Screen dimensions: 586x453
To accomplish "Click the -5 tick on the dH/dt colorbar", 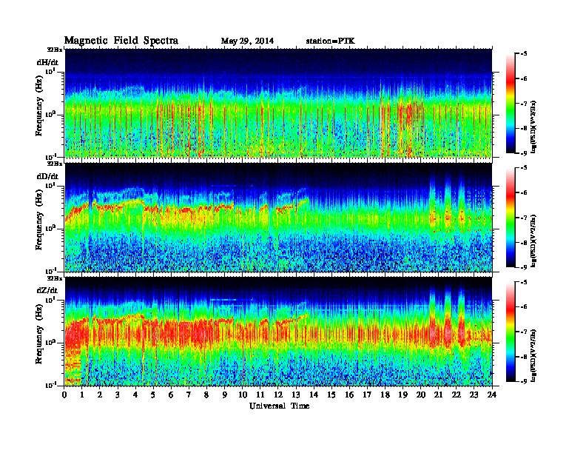I will (524, 54).
